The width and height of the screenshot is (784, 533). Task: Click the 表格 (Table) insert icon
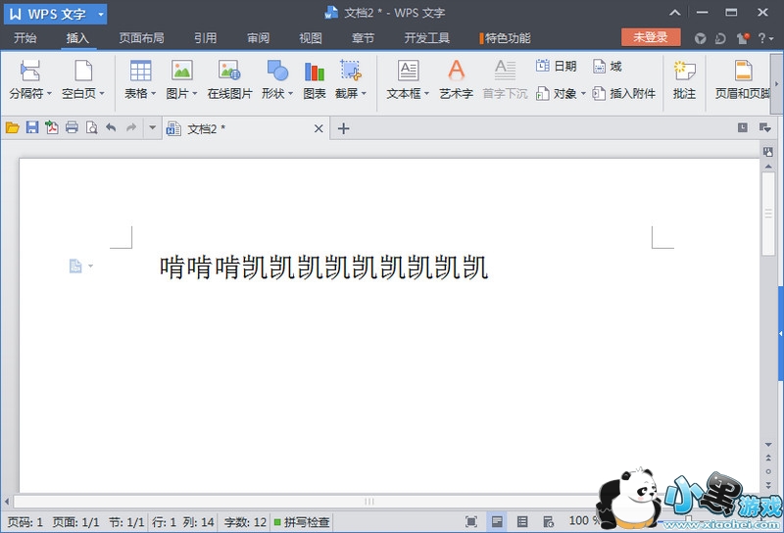coord(140,72)
